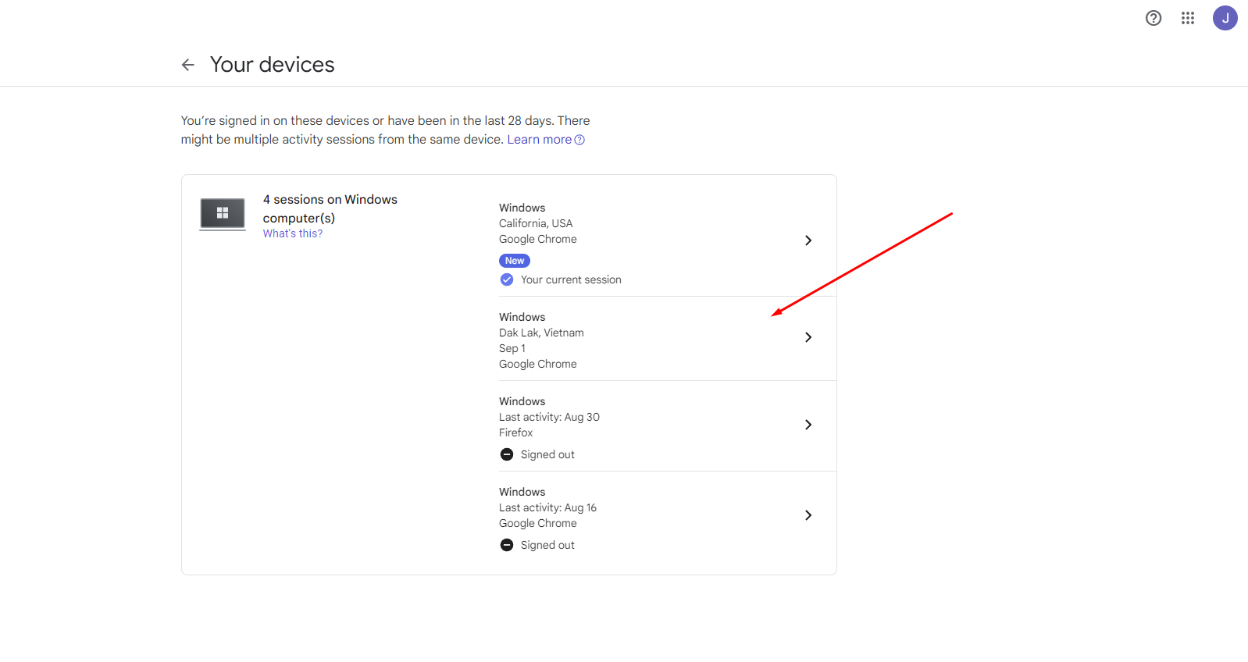The image size is (1248, 662).
Task: Click the Firefox session signed-out icon
Action: 507,454
